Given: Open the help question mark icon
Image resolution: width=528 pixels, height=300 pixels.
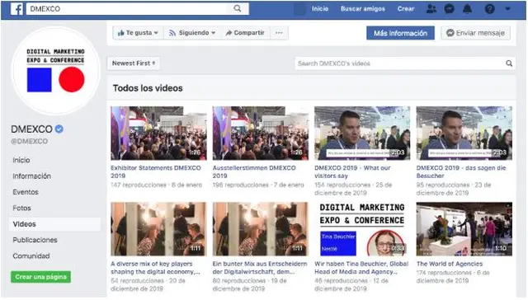Looking at the screenshot, I should [x=489, y=9].
